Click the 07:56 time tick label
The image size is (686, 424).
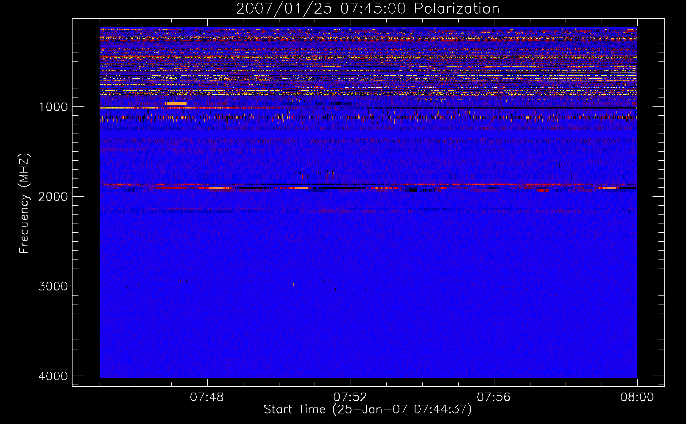point(494,397)
